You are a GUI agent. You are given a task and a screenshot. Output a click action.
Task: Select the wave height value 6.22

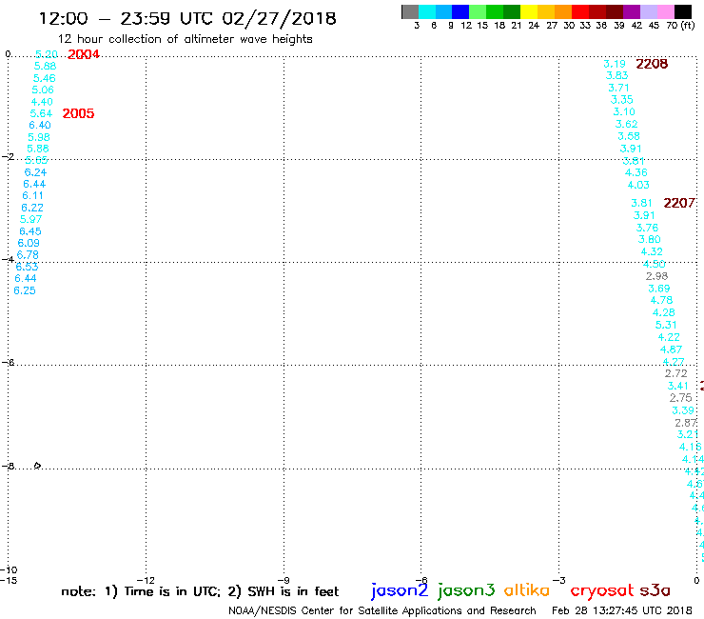point(32,209)
